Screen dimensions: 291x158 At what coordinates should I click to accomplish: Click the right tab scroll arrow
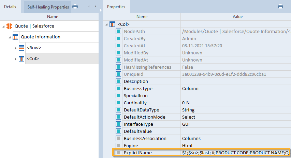[95, 6]
